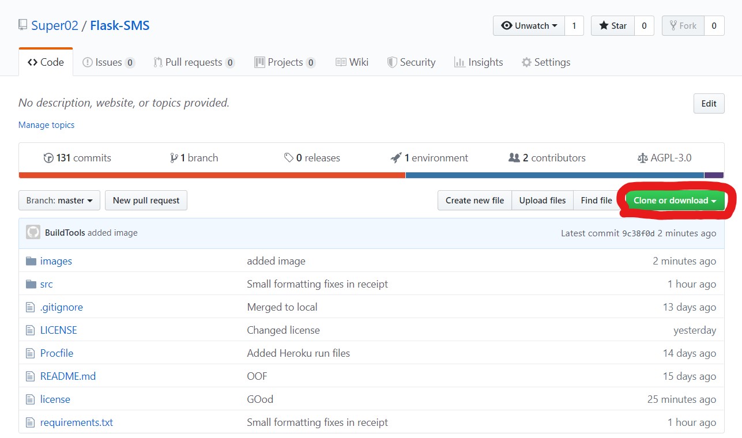Click the Insights tab's graph icon
This screenshot has height=438, width=742.
point(459,62)
